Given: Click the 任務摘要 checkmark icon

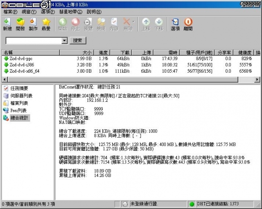Looking at the screenshot, I should pyautogui.click(x=6, y=88).
